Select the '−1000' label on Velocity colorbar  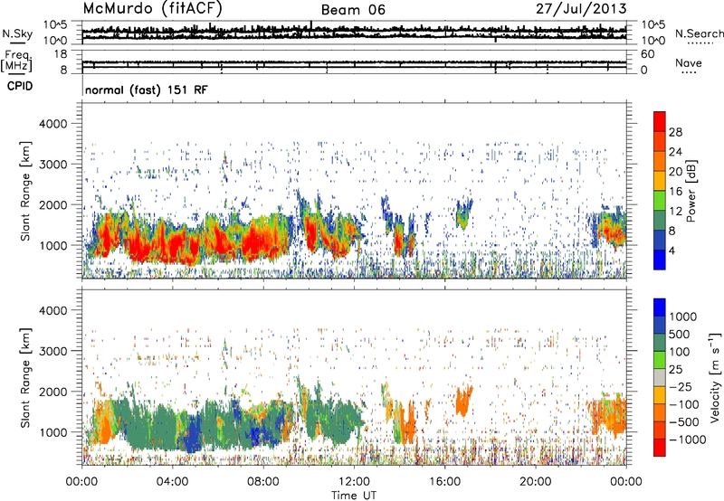687,440
